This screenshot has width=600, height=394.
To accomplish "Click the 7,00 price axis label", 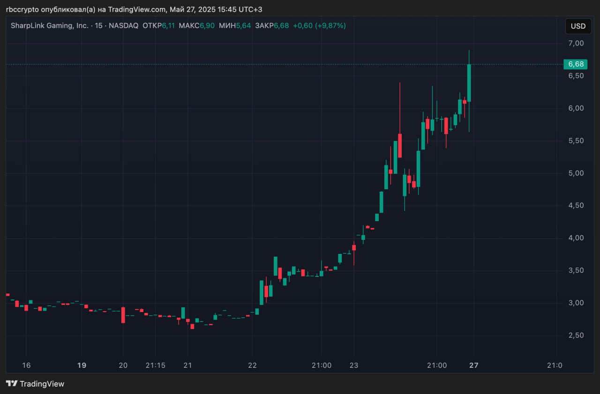I will click(x=576, y=43).
